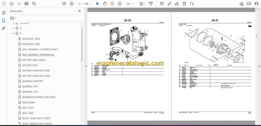The image size is (261, 126).
Task: Go to next page arrow
Action: click(72, 4)
